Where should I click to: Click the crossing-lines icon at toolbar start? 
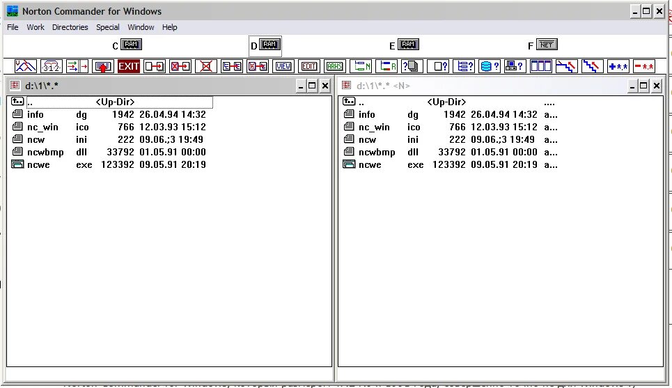point(26,66)
